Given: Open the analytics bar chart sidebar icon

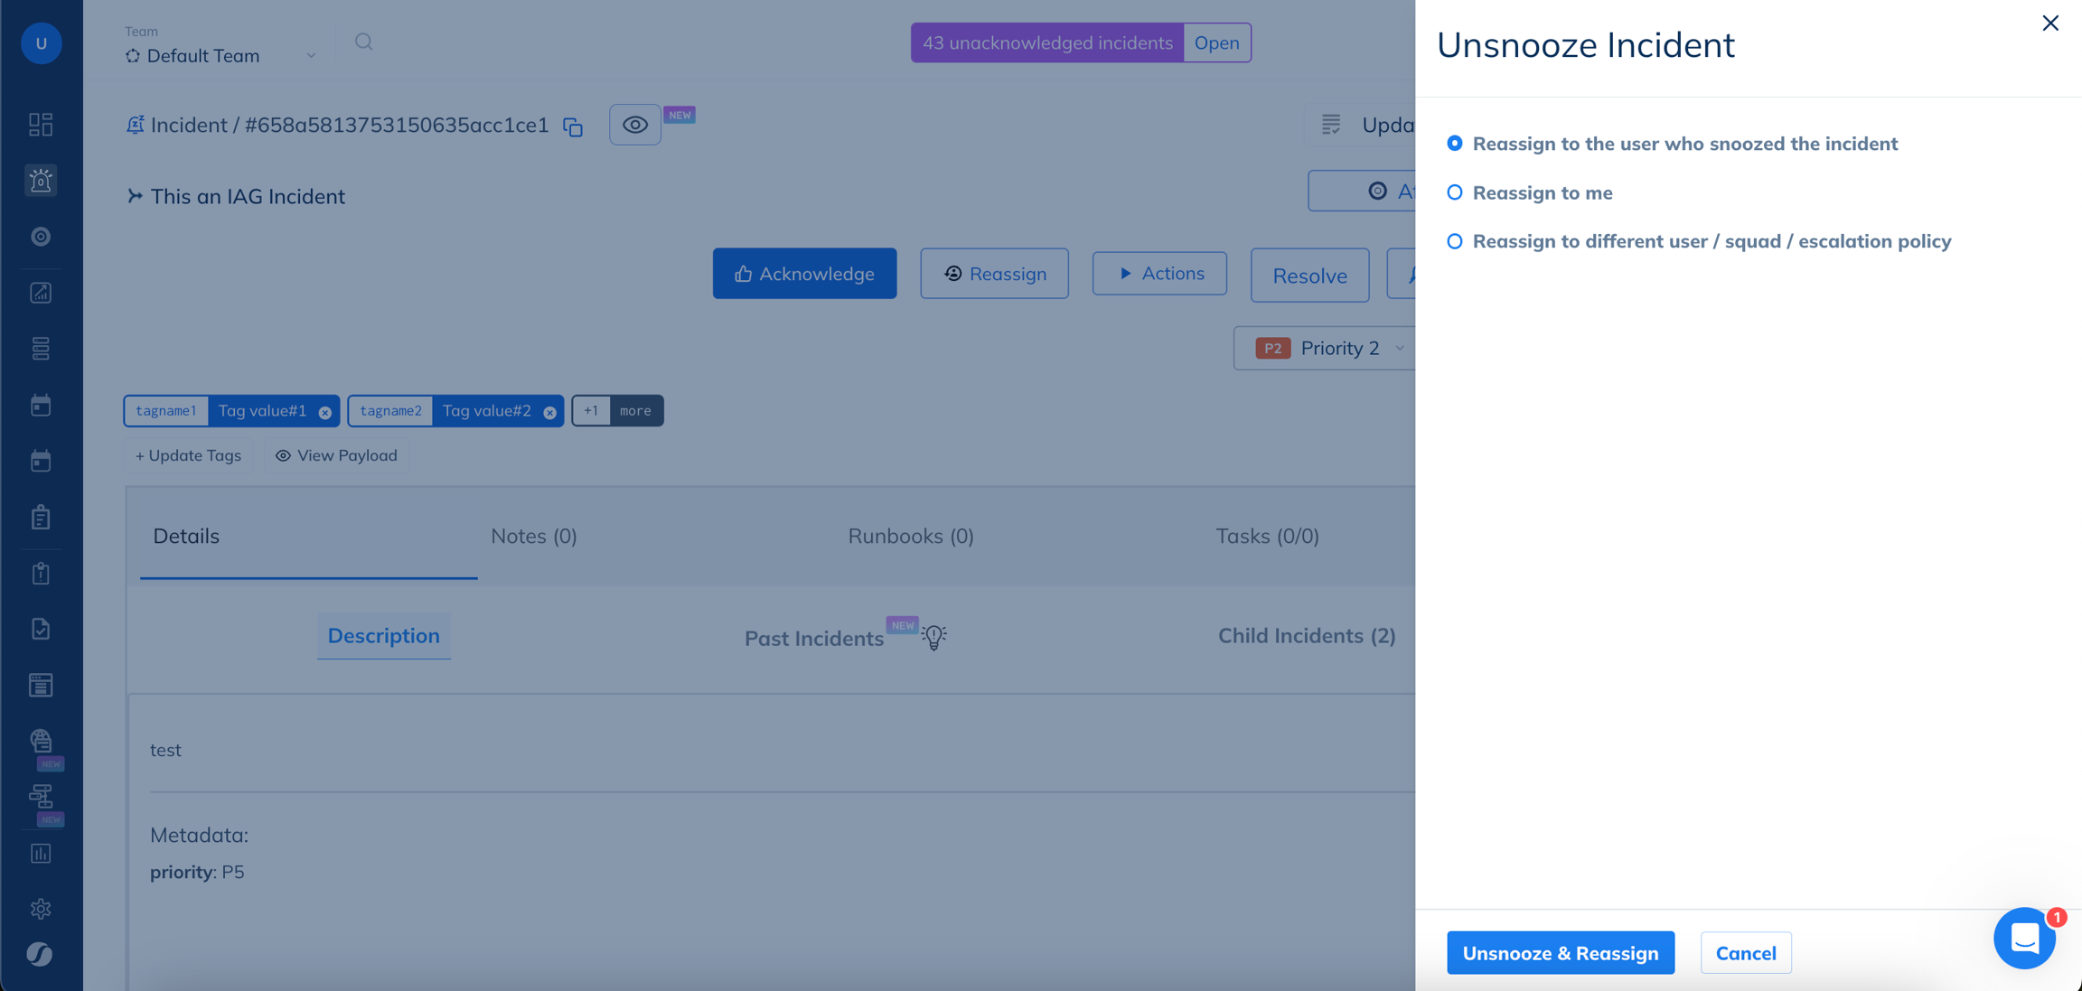Looking at the screenshot, I should [41, 853].
